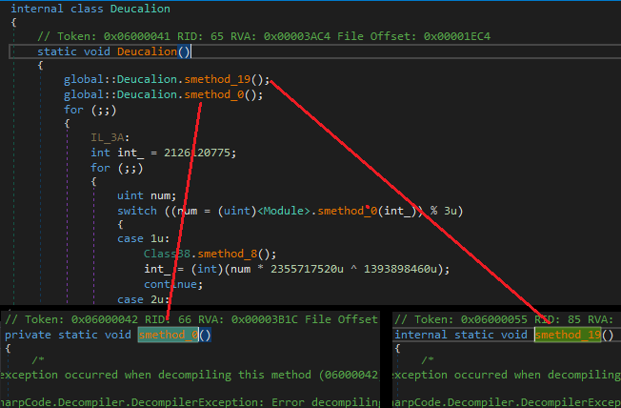The height and width of the screenshot is (408, 621).
Task: Open the <Module> type reference
Action: [x=284, y=211]
